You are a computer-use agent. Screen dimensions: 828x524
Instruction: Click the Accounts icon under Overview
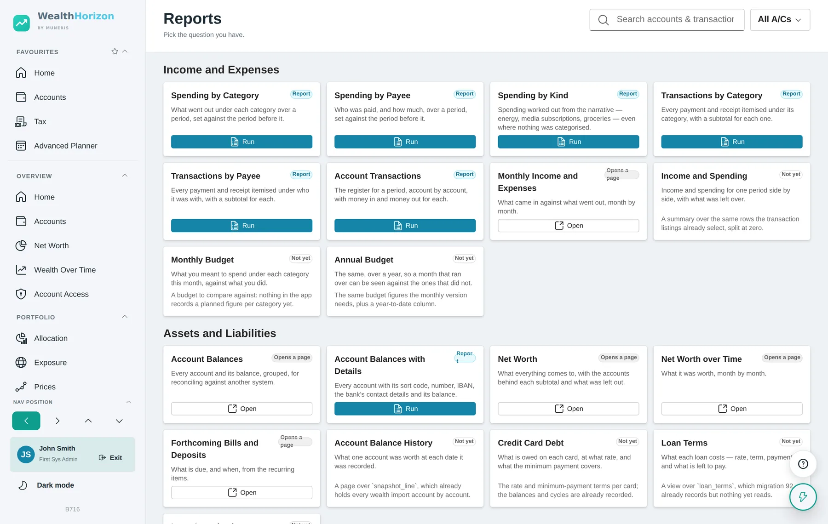21,222
